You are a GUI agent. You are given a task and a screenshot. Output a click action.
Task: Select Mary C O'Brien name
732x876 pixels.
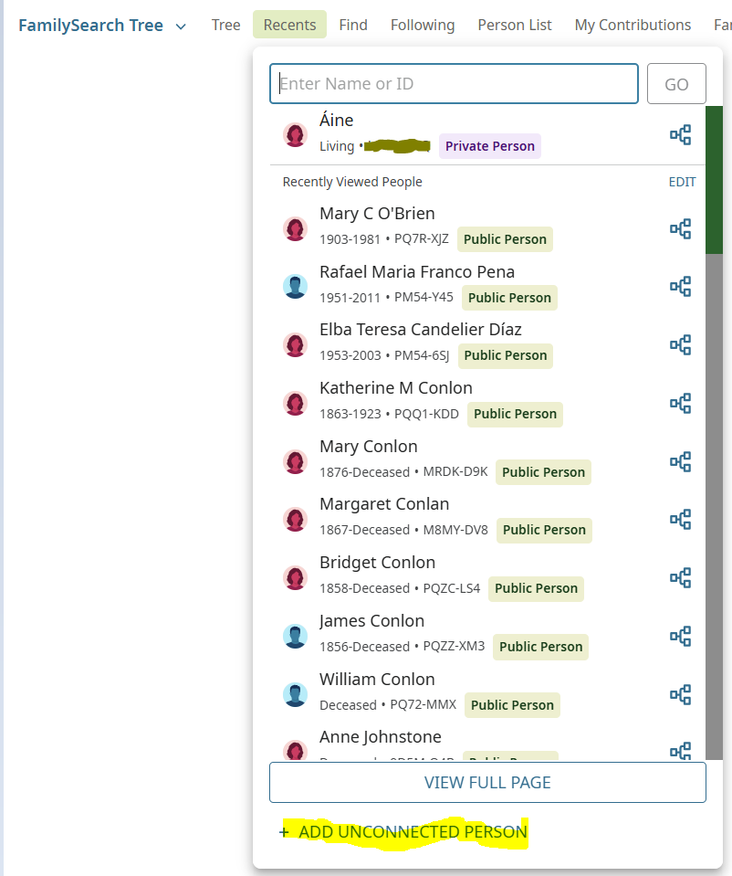pos(377,214)
